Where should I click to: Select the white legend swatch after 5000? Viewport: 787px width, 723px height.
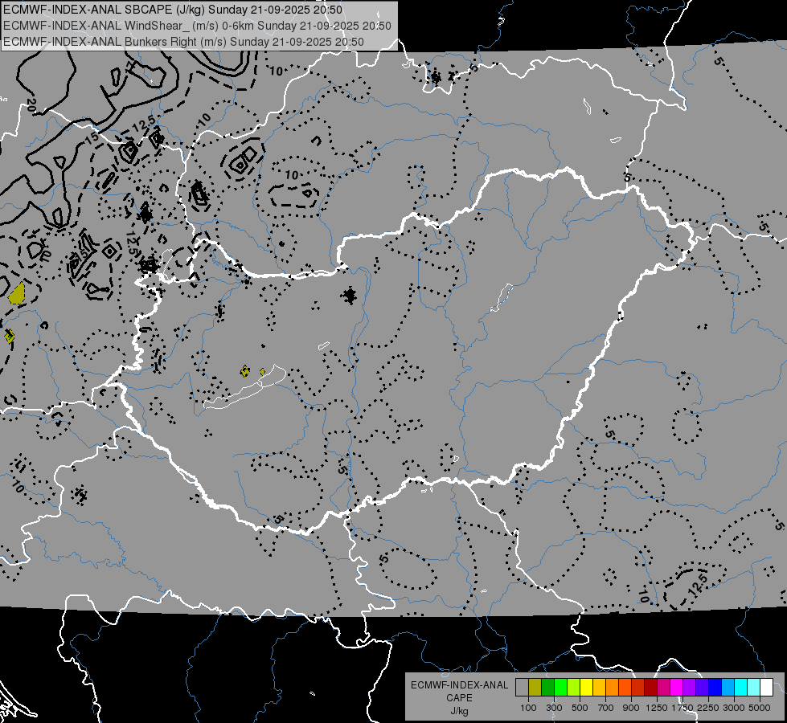[766, 688]
